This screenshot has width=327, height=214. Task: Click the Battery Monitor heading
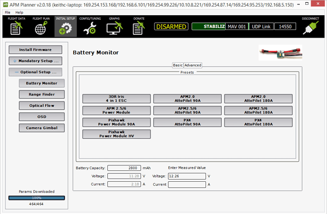coord(96,52)
